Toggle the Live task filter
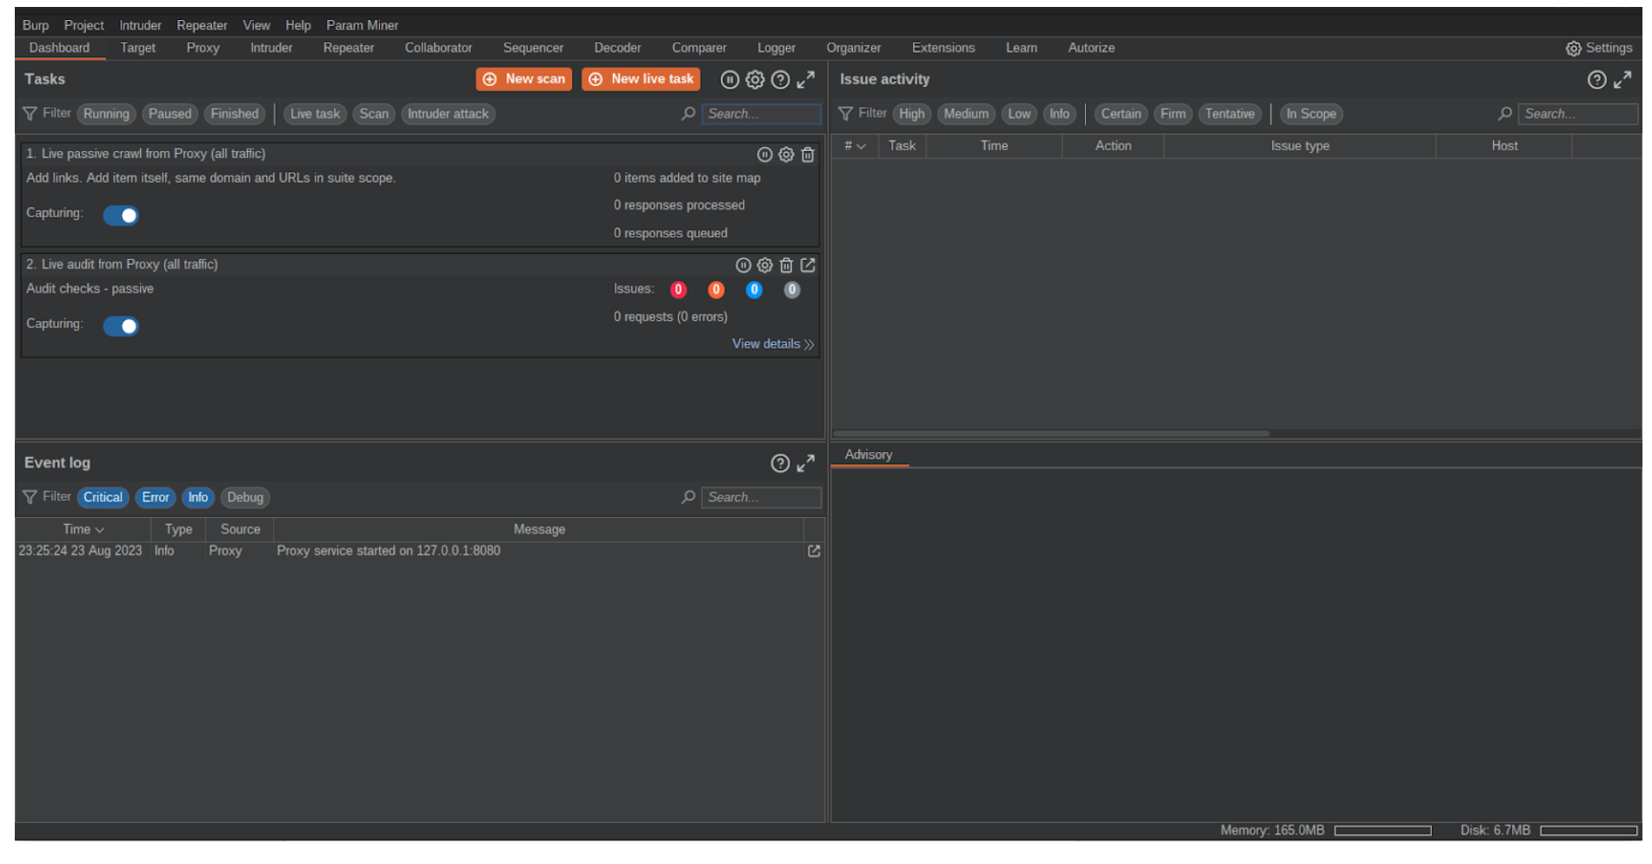The height and width of the screenshot is (864, 1652). click(315, 114)
